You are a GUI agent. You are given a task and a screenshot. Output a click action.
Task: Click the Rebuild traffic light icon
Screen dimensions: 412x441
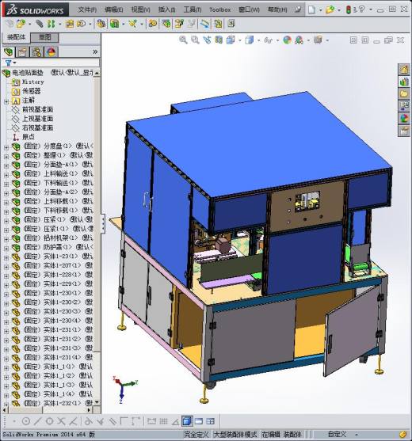349,10
